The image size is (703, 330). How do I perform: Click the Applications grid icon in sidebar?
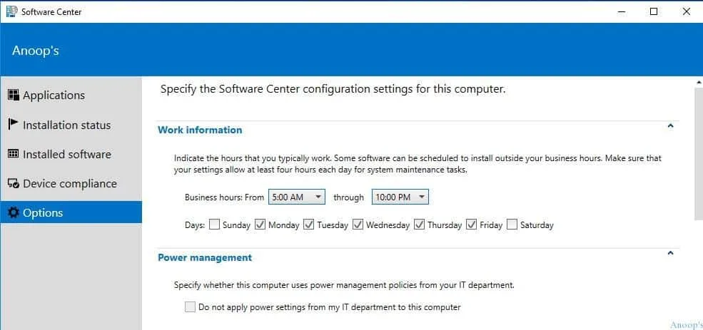click(13, 95)
